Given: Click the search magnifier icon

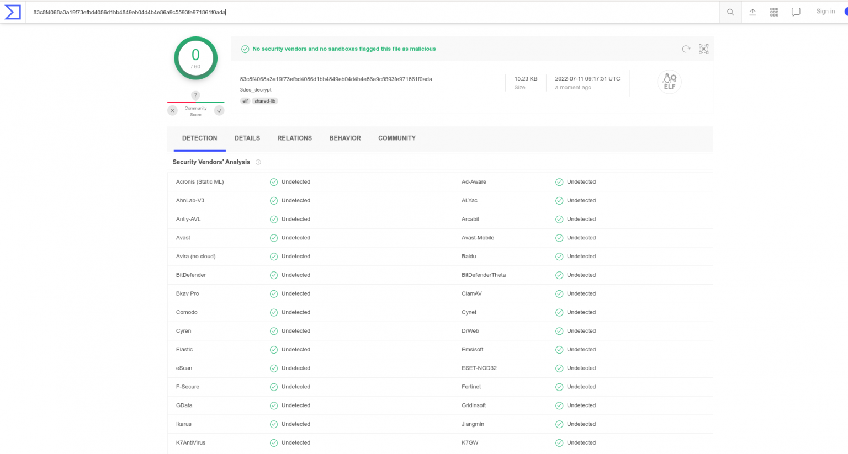Looking at the screenshot, I should pyautogui.click(x=730, y=12).
